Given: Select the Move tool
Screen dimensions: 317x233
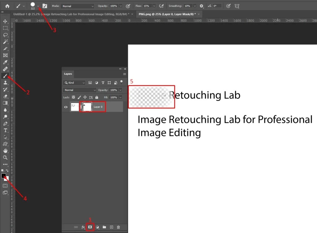Looking at the screenshot, I should [x=5, y=21].
